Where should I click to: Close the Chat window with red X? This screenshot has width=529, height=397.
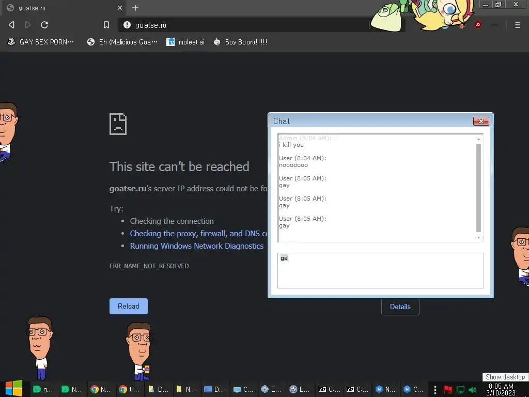481,121
